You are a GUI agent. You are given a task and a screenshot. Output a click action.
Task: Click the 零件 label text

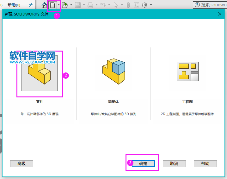click(x=40, y=102)
